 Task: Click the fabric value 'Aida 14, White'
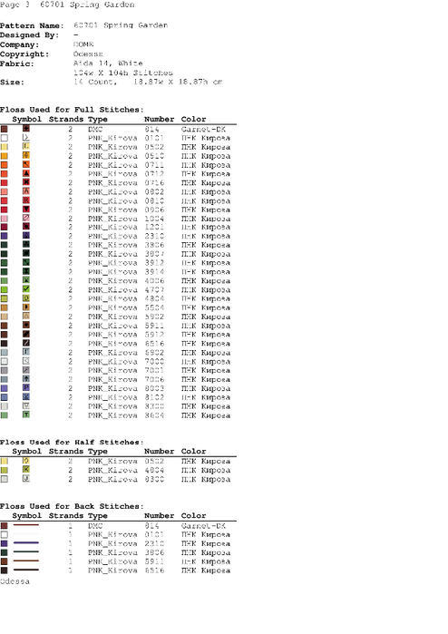pos(108,63)
